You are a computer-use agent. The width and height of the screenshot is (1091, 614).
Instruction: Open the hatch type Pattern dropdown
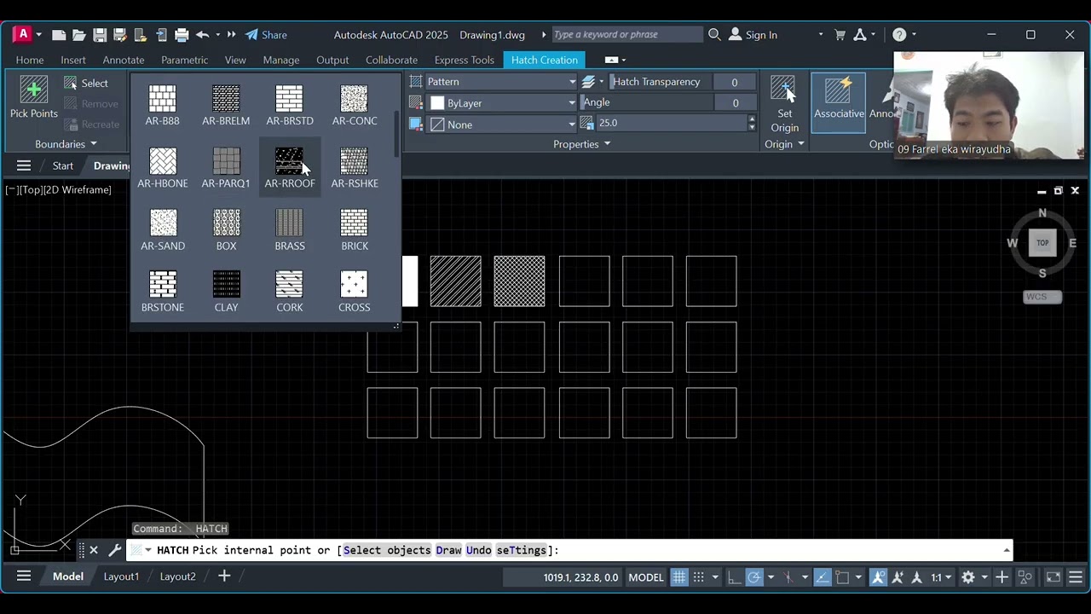pyautogui.click(x=501, y=82)
